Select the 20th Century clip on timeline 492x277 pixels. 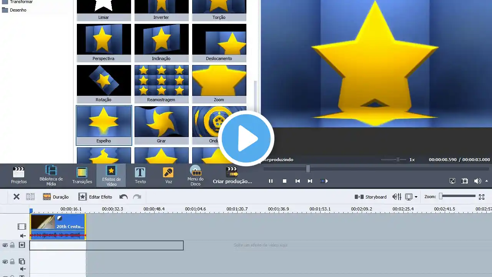[58, 227]
